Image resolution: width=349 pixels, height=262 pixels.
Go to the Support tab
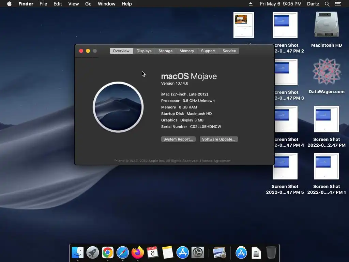tap(208, 51)
